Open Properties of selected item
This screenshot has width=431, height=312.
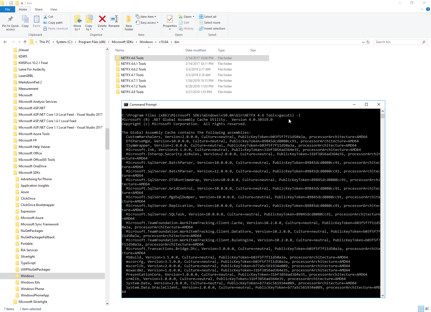(x=170, y=22)
